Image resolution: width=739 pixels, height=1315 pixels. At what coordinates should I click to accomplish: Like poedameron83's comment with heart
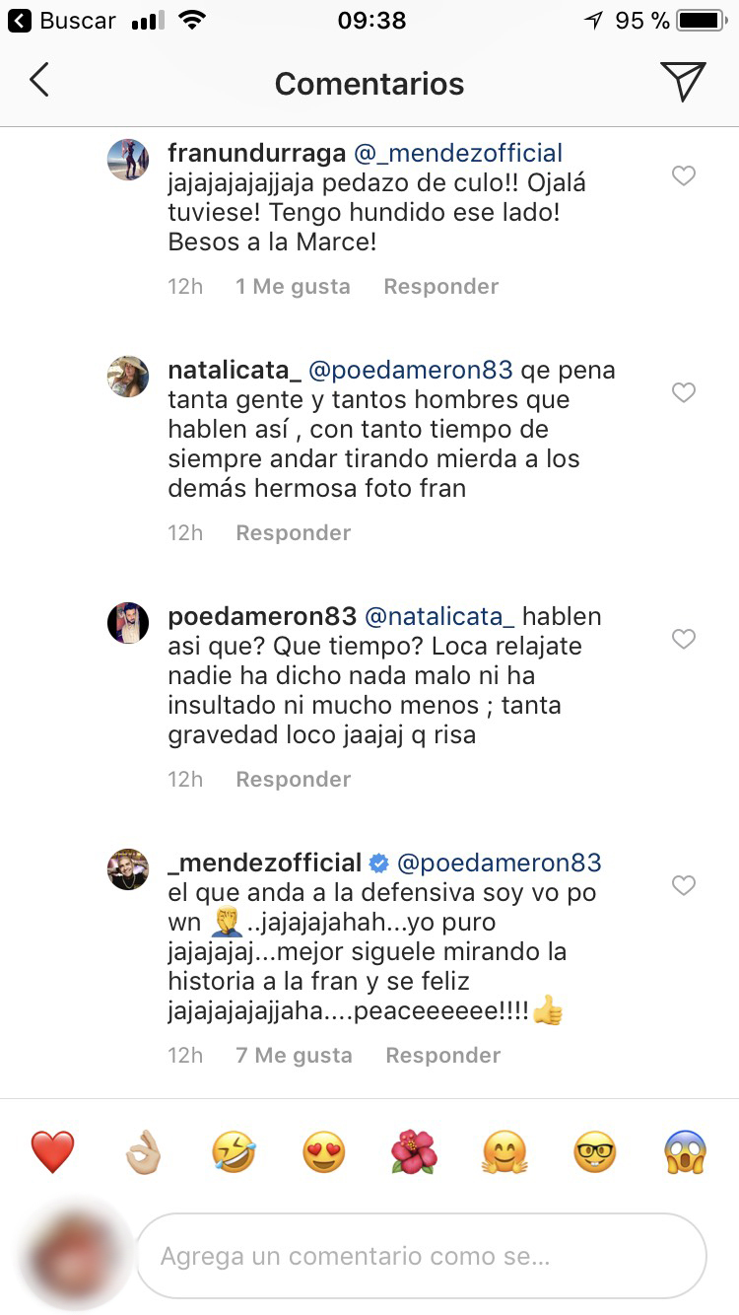(683, 640)
